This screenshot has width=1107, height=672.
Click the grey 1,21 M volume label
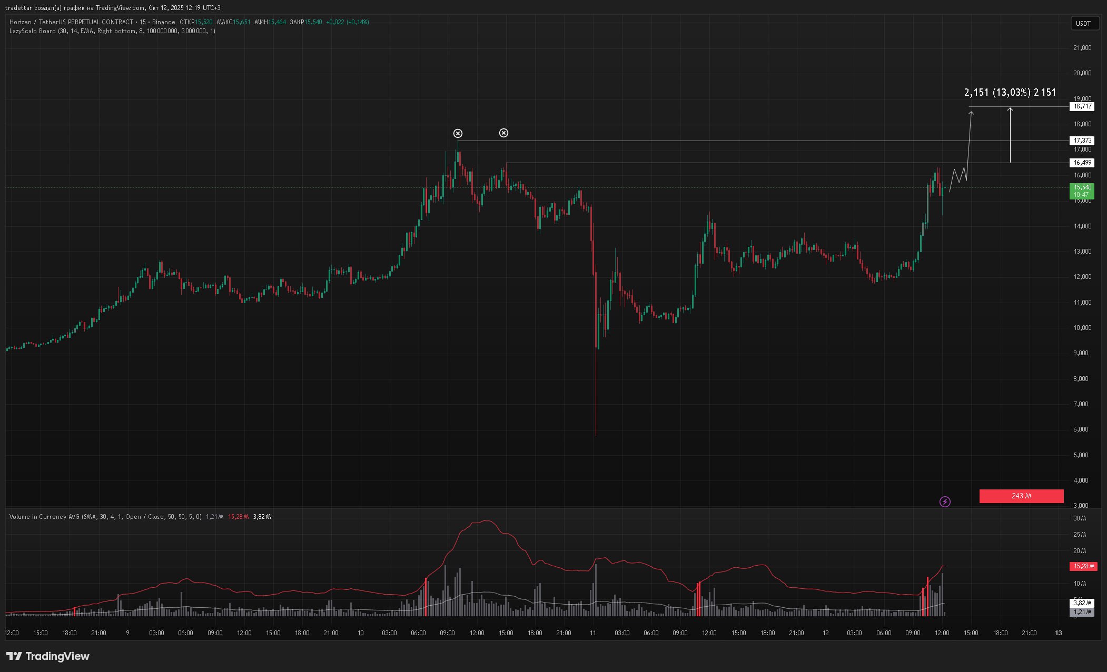pos(1082,611)
